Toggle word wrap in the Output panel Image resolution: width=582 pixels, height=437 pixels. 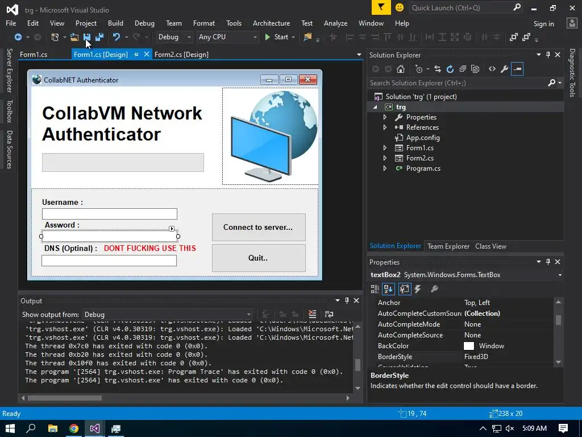point(329,314)
